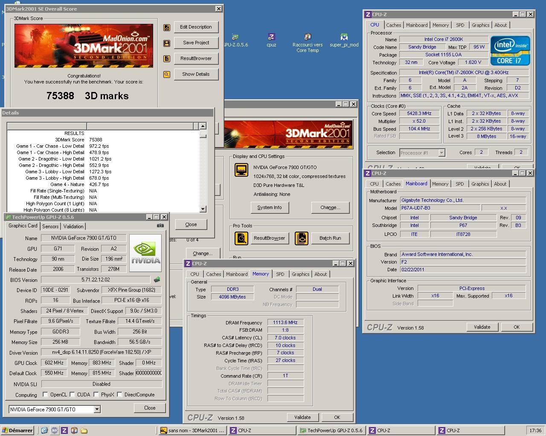Close the Details window with the Close button

pos(191,224)
